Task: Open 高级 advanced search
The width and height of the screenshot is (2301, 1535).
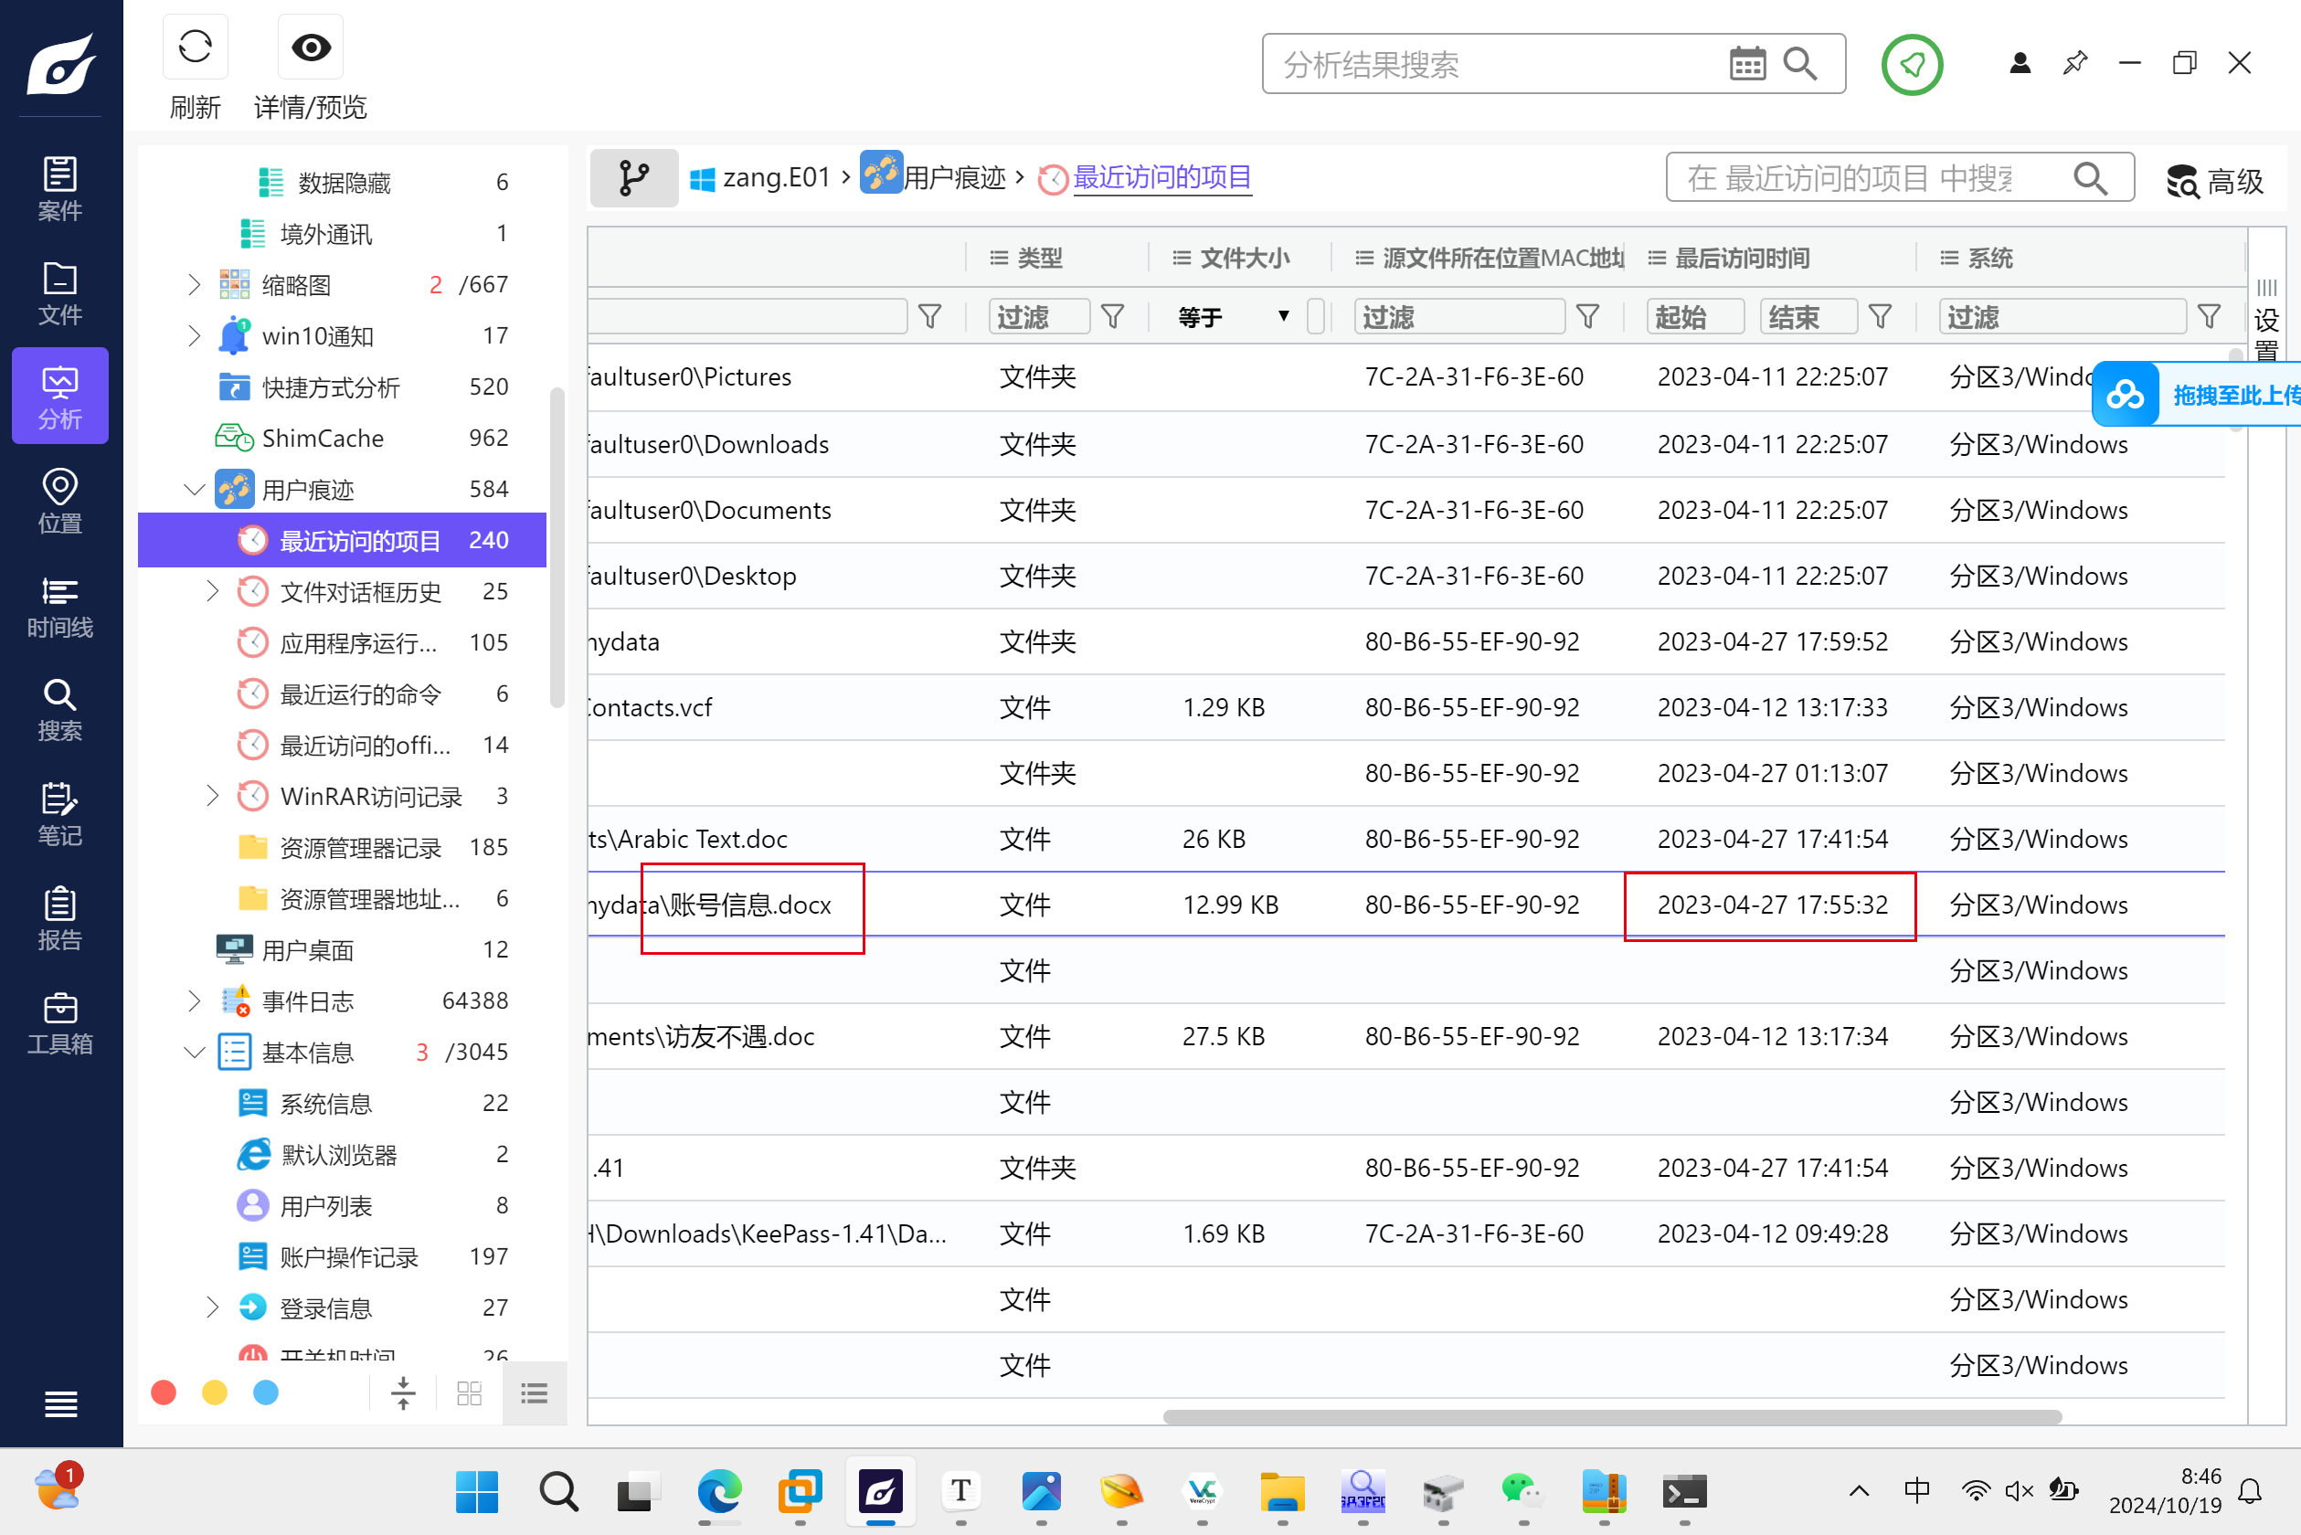Action: tap(2215, 180)
